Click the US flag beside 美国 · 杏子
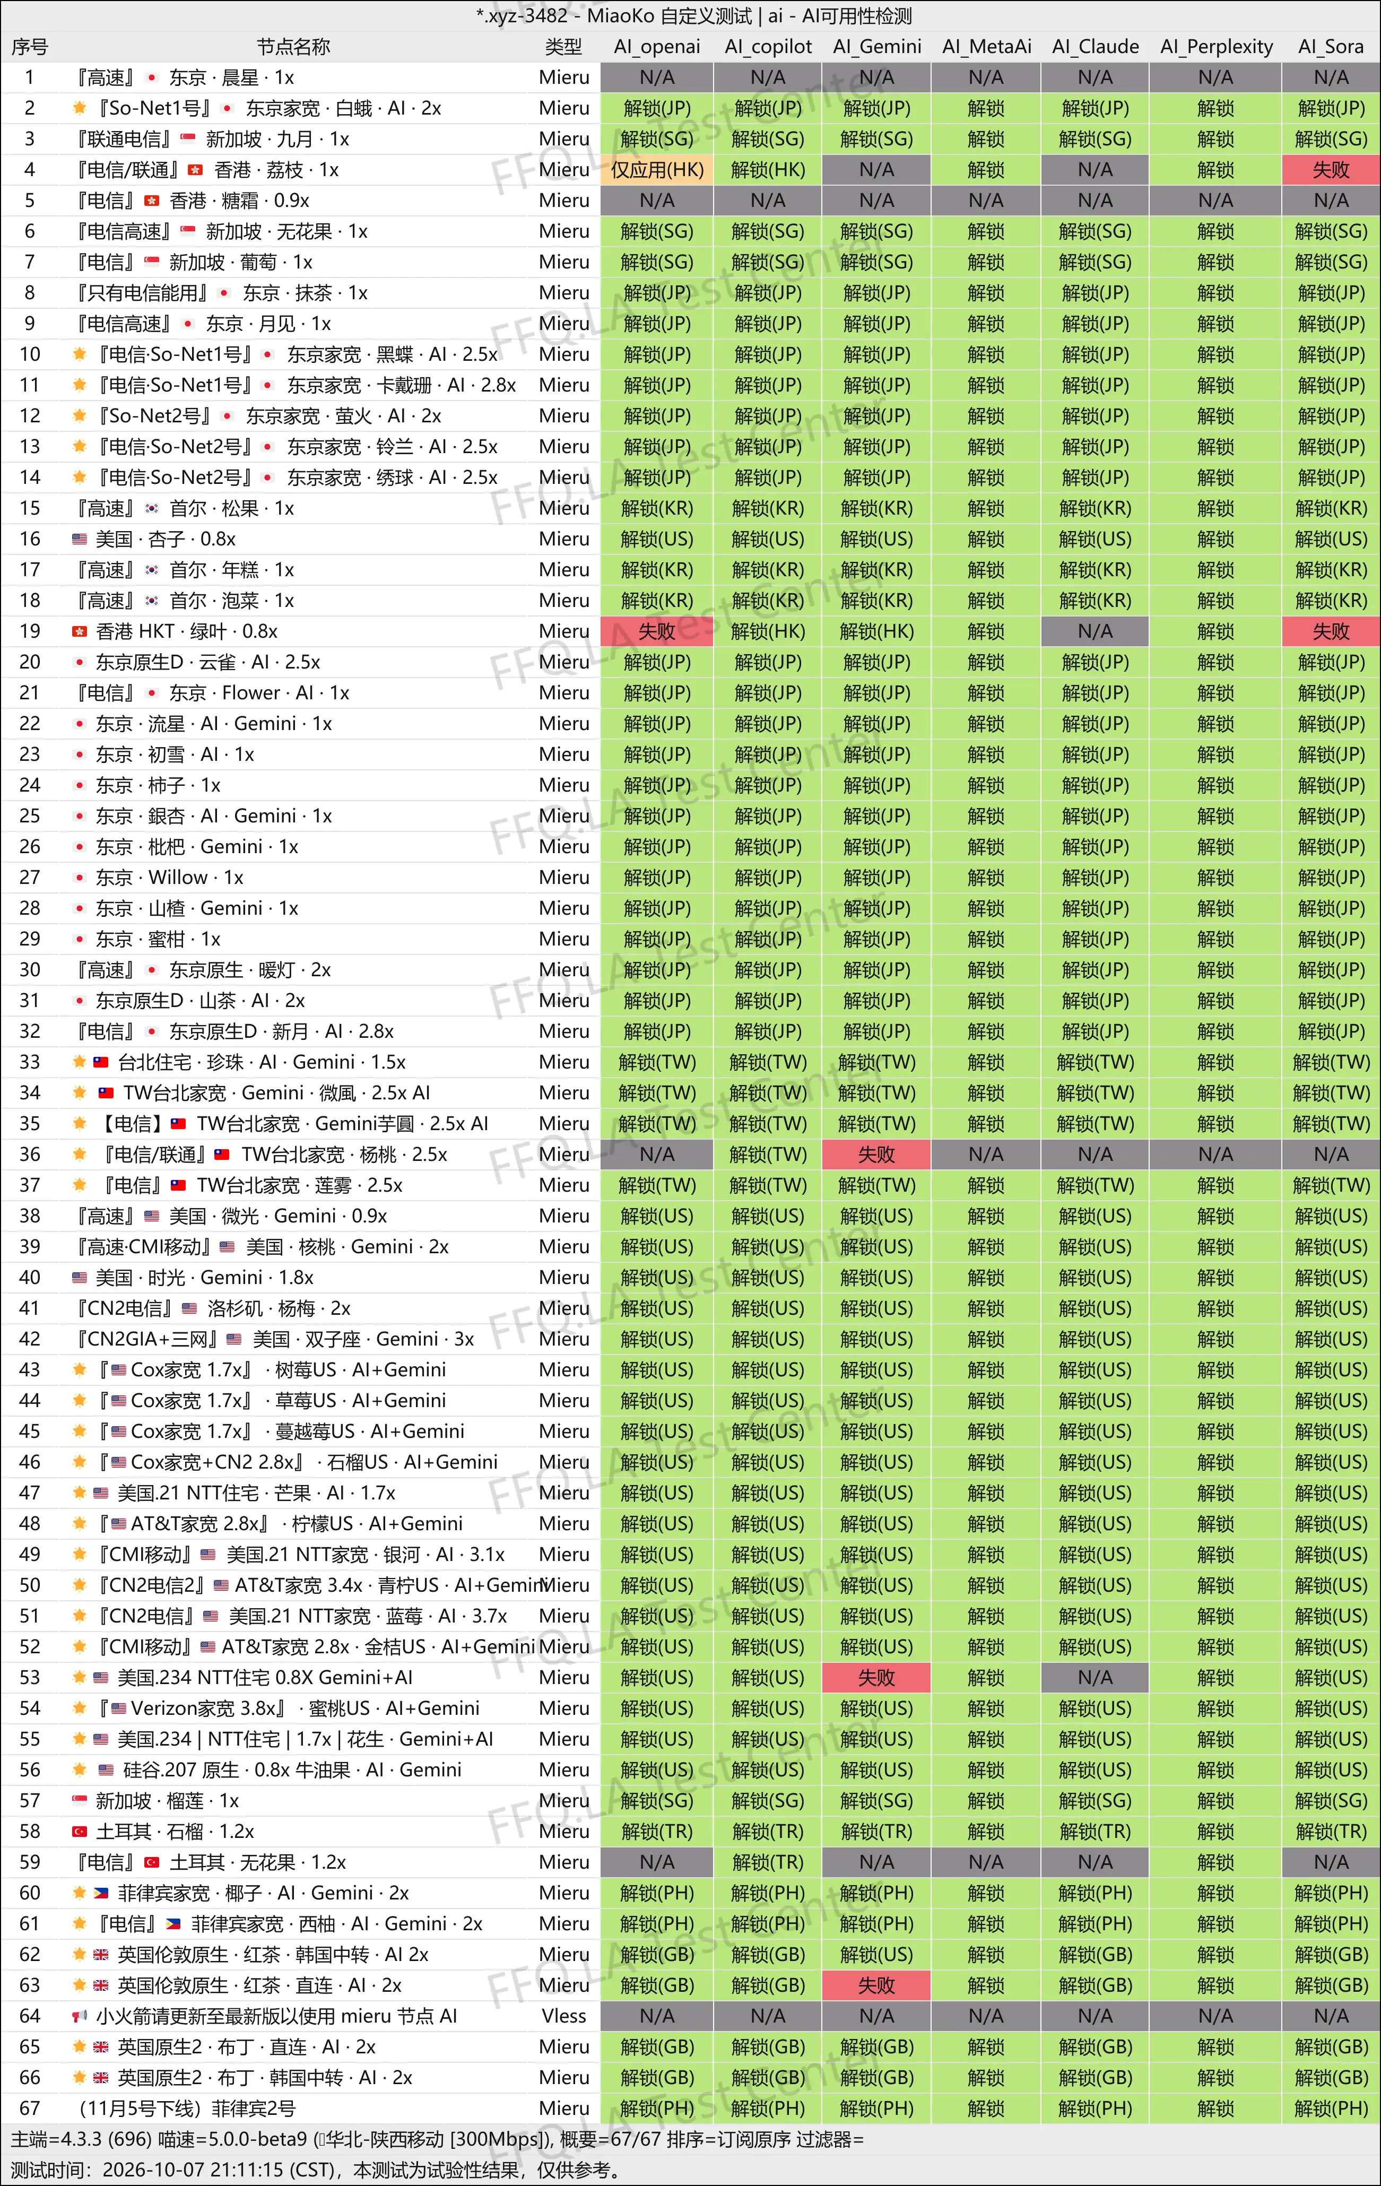This screenshot has width=1381, height=2186. 80,539
